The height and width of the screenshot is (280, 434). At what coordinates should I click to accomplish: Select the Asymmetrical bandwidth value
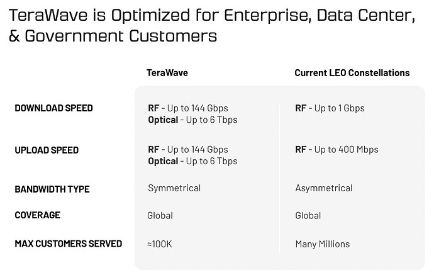click(323, 188)
